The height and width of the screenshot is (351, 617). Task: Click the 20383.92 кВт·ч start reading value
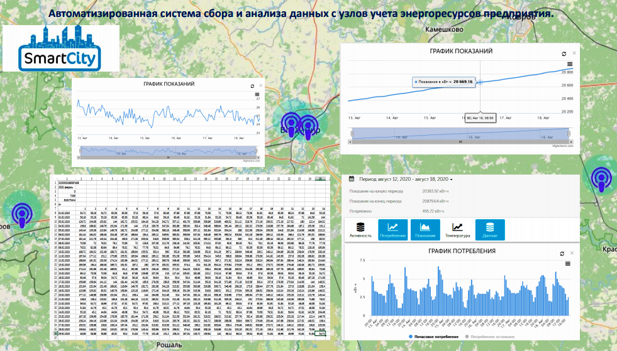click(x=435, y=192)
